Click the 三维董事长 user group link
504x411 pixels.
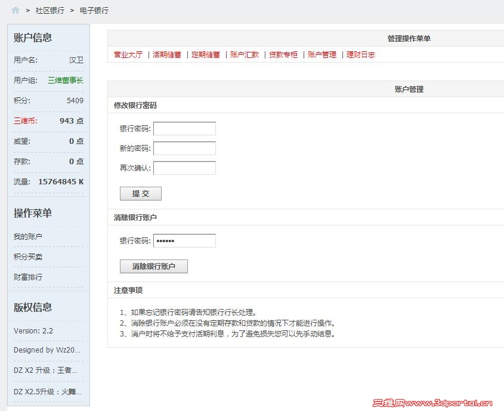click(x=66, y=81)
